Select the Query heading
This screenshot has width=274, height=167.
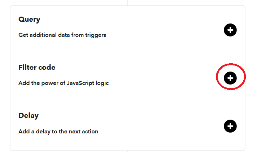pyautogui.click(x=29, y=20)
